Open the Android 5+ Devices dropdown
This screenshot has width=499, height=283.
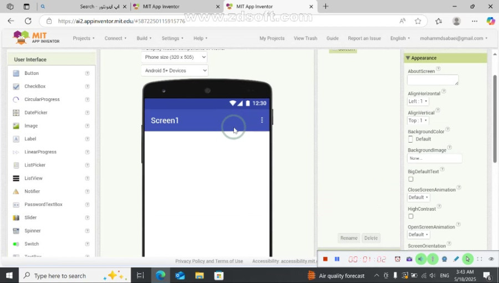tap(175, 70)
